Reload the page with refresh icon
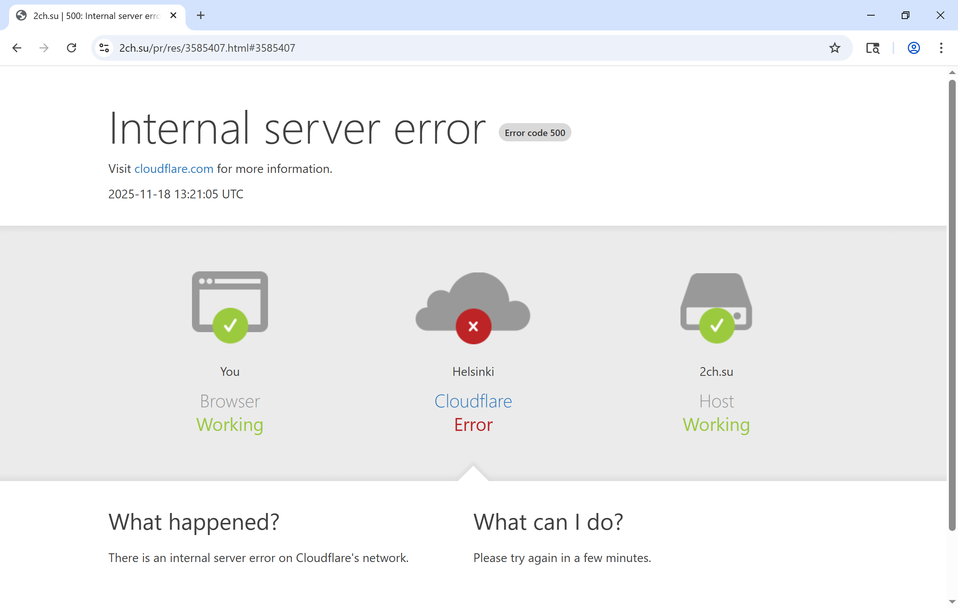This screenshot has width=958, height=608. point(71,48)
